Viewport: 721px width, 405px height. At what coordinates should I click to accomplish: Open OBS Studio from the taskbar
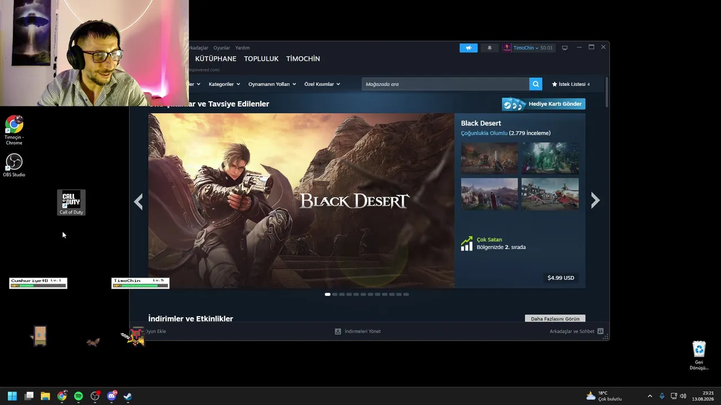[x=95, y=396]
